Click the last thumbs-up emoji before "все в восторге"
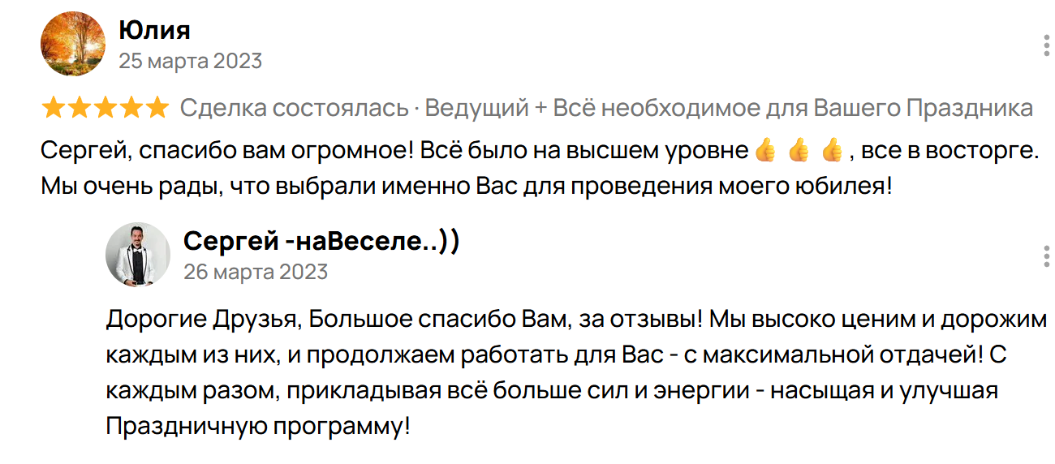1055x464 pixels. [833, 151]
